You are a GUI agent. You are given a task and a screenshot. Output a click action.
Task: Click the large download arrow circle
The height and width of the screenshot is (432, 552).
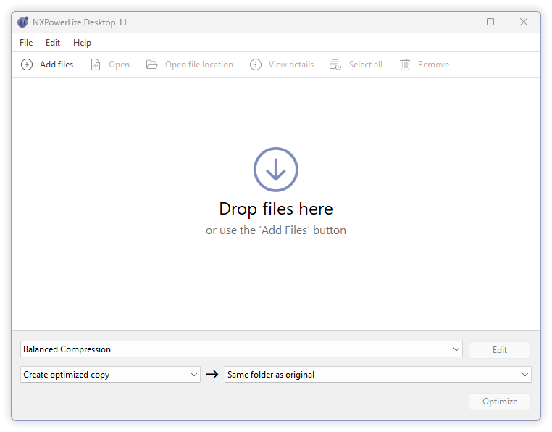point(276,170)
